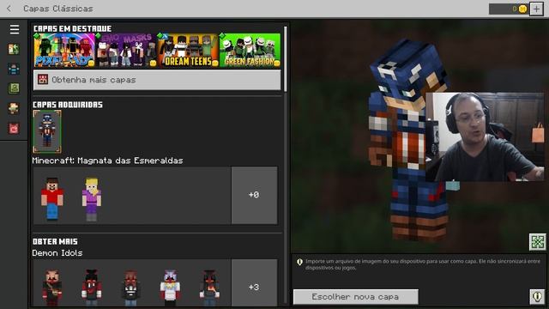This screenshot has height=309, width=549.
Task: Select the red-shirt skin in Magnata das Esmeraldas
Action: (x=52, y=198)
